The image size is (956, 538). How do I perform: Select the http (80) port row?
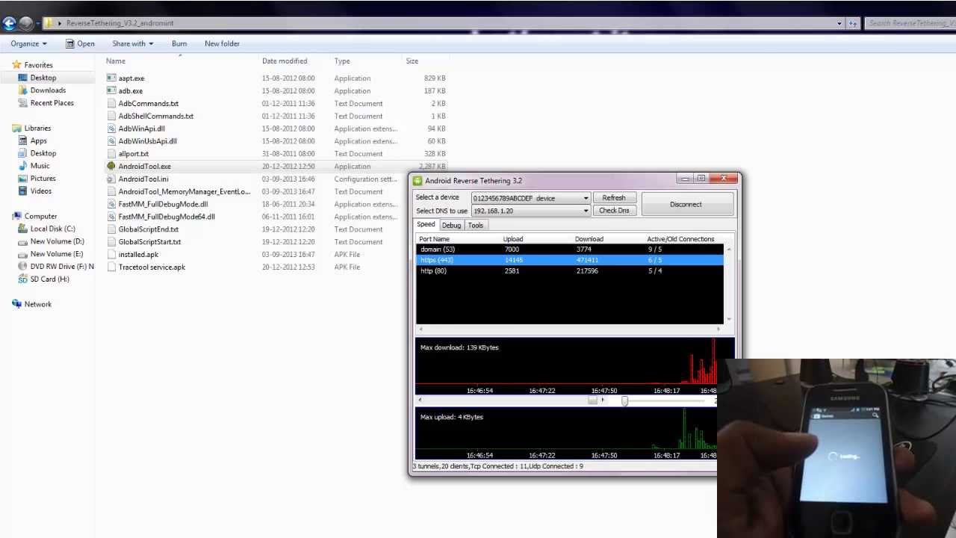(569, 271)
